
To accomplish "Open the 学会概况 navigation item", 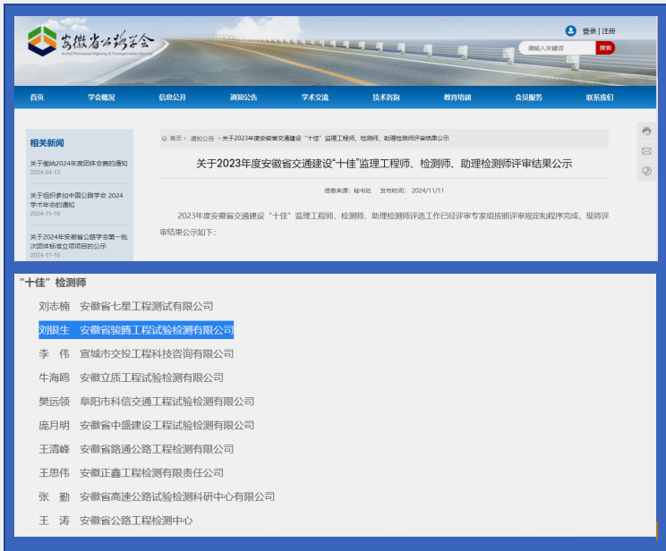I will [101, 97].
